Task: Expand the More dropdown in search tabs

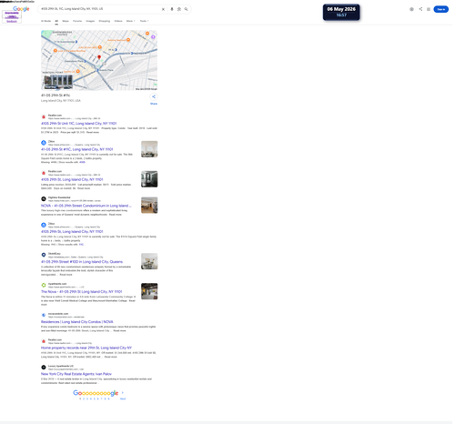Action: 130,21
